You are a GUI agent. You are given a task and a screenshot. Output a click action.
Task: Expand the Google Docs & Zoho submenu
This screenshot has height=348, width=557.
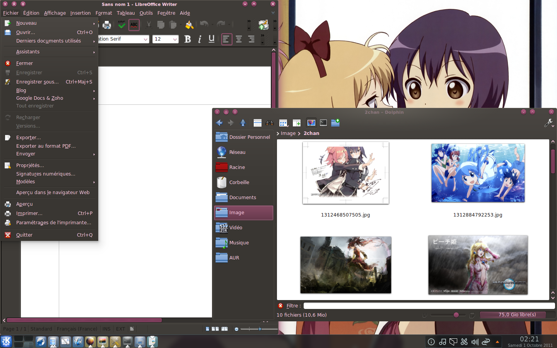click(x=50, y=98)
